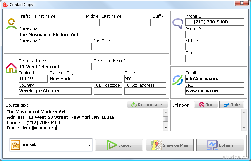Click the Unknown box scroll down arrow
Image resolution: width=251 pixels, height=161 pixels.
click(244, 128)
